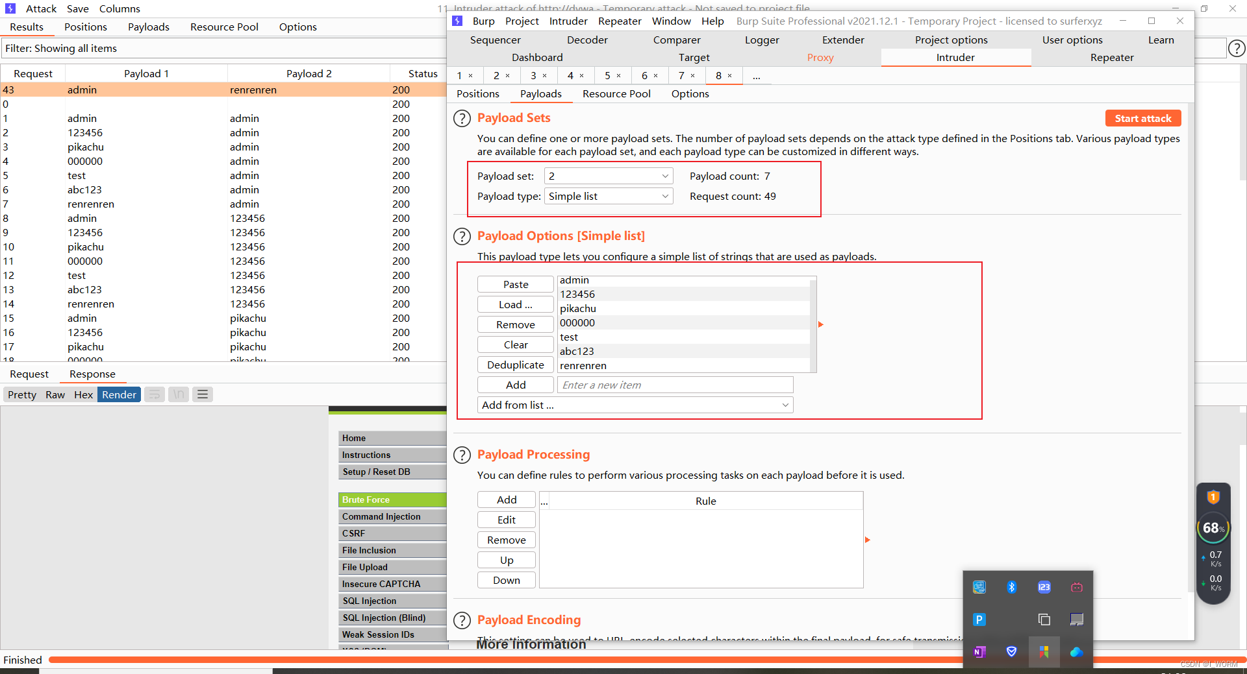Switch to Proxy tab
This screenshot has height=674, width=1247.
[820, 57]
